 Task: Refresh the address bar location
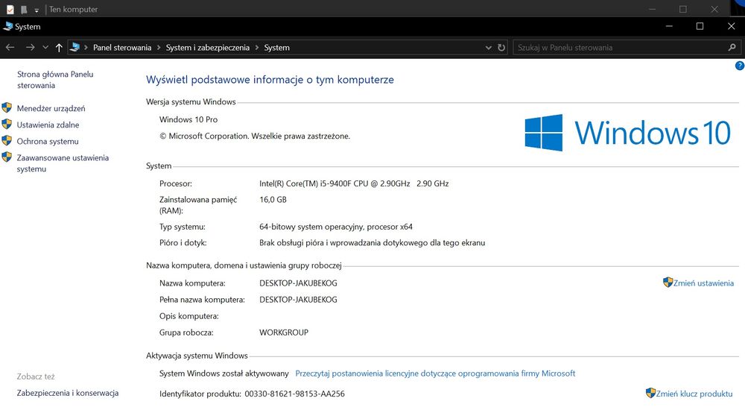click(x=501, y=48)
